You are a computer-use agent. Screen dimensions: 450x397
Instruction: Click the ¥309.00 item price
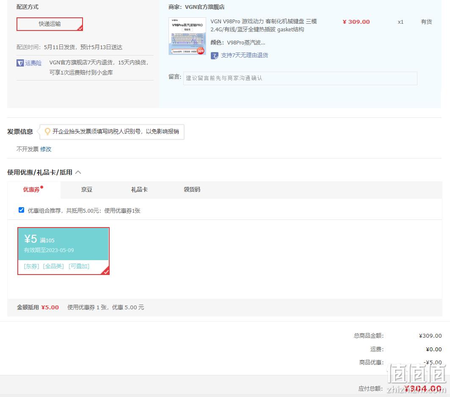356,22
